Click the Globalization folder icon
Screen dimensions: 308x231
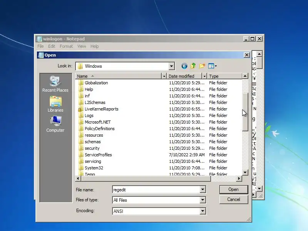point(81,83)
